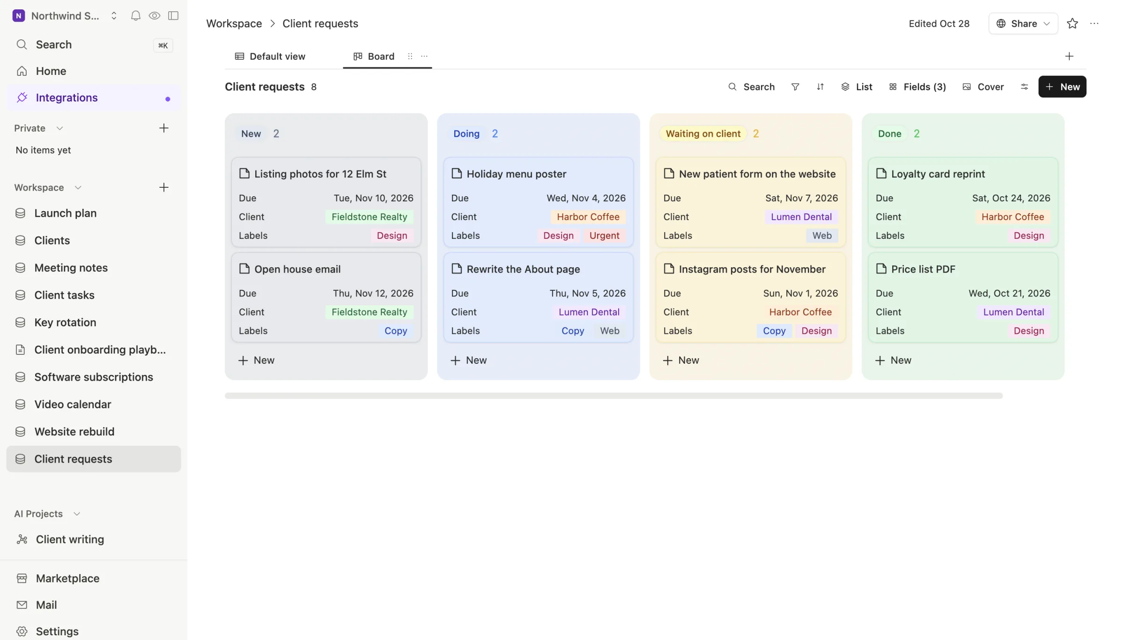This screenshot has width=1124, height=640.
Task: Open view settings sliders icon
Action: point(1024,87)
